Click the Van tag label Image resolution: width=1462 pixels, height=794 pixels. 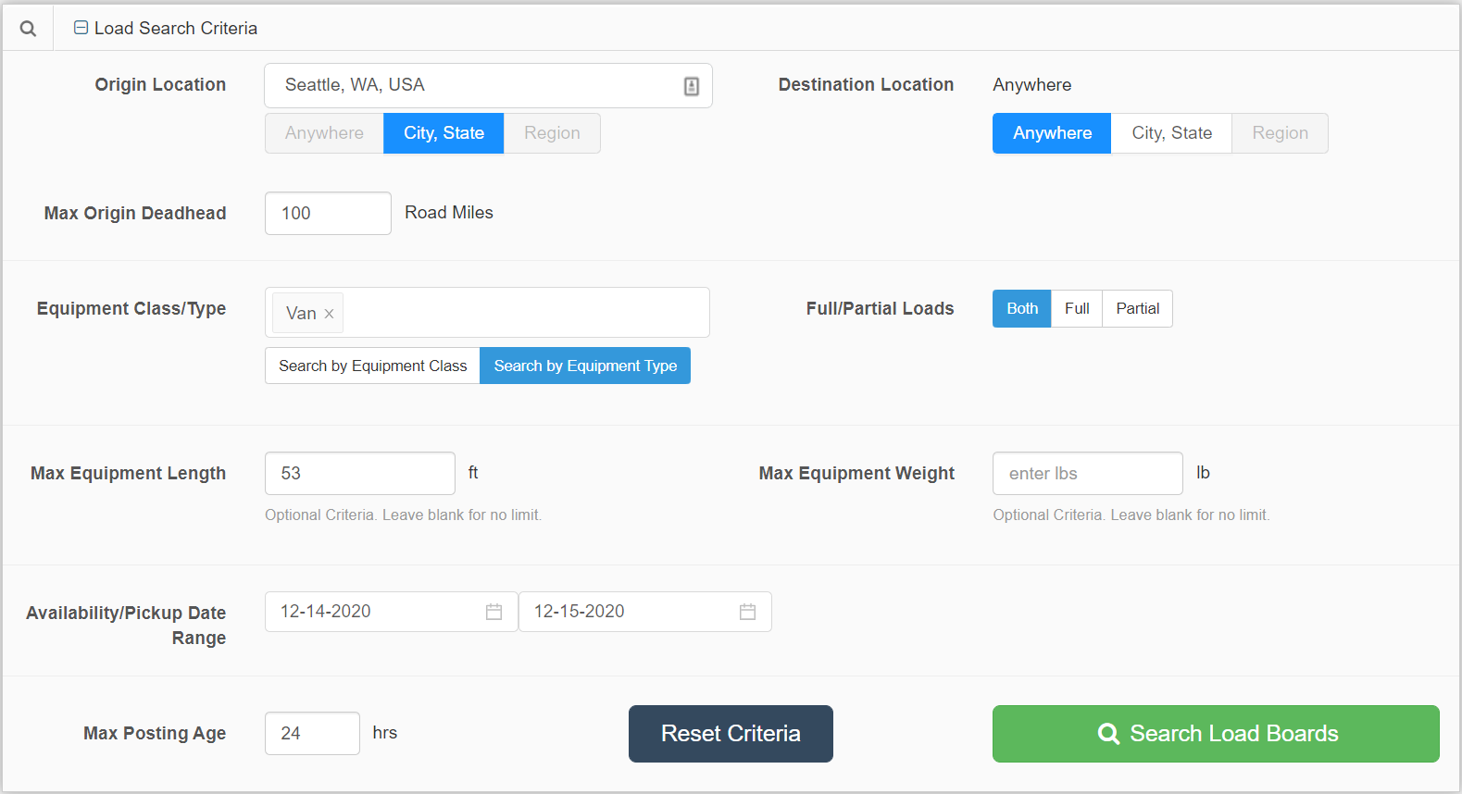301,314
